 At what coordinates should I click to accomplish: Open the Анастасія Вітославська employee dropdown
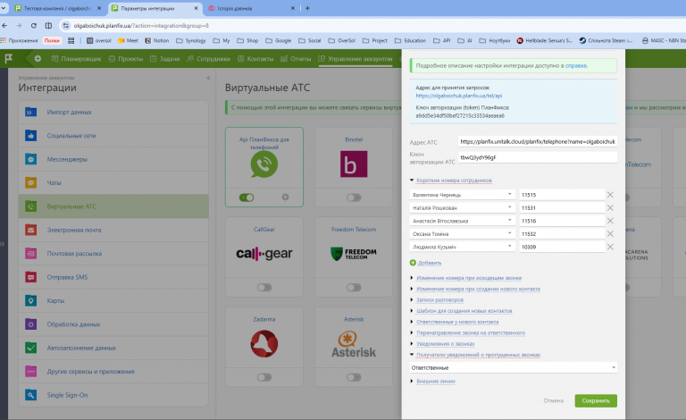463,221
